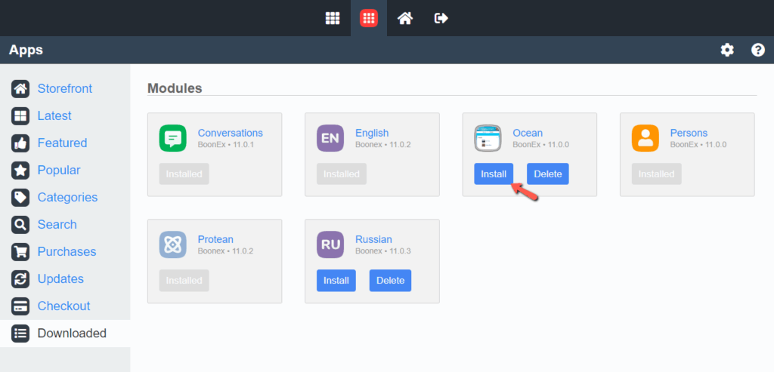774x372 pixels.
Task: Open the English module title link
Action: click(x=372, y=133)
